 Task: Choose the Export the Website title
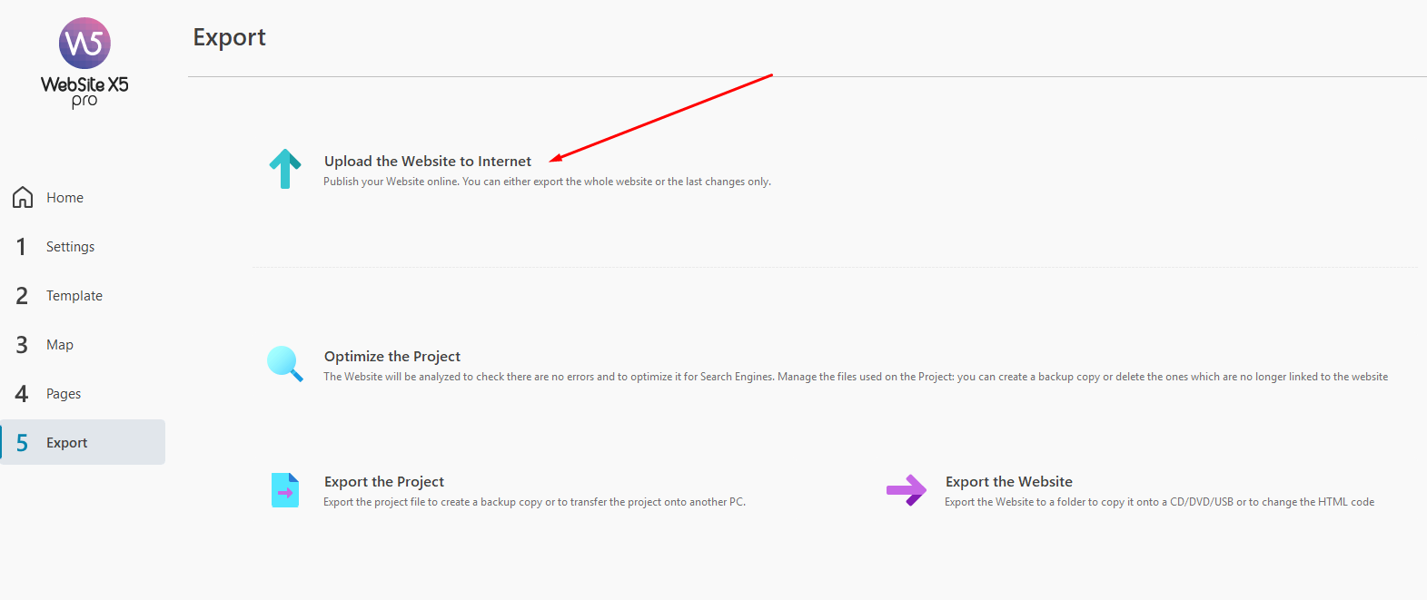click(x=1008, y=482)
